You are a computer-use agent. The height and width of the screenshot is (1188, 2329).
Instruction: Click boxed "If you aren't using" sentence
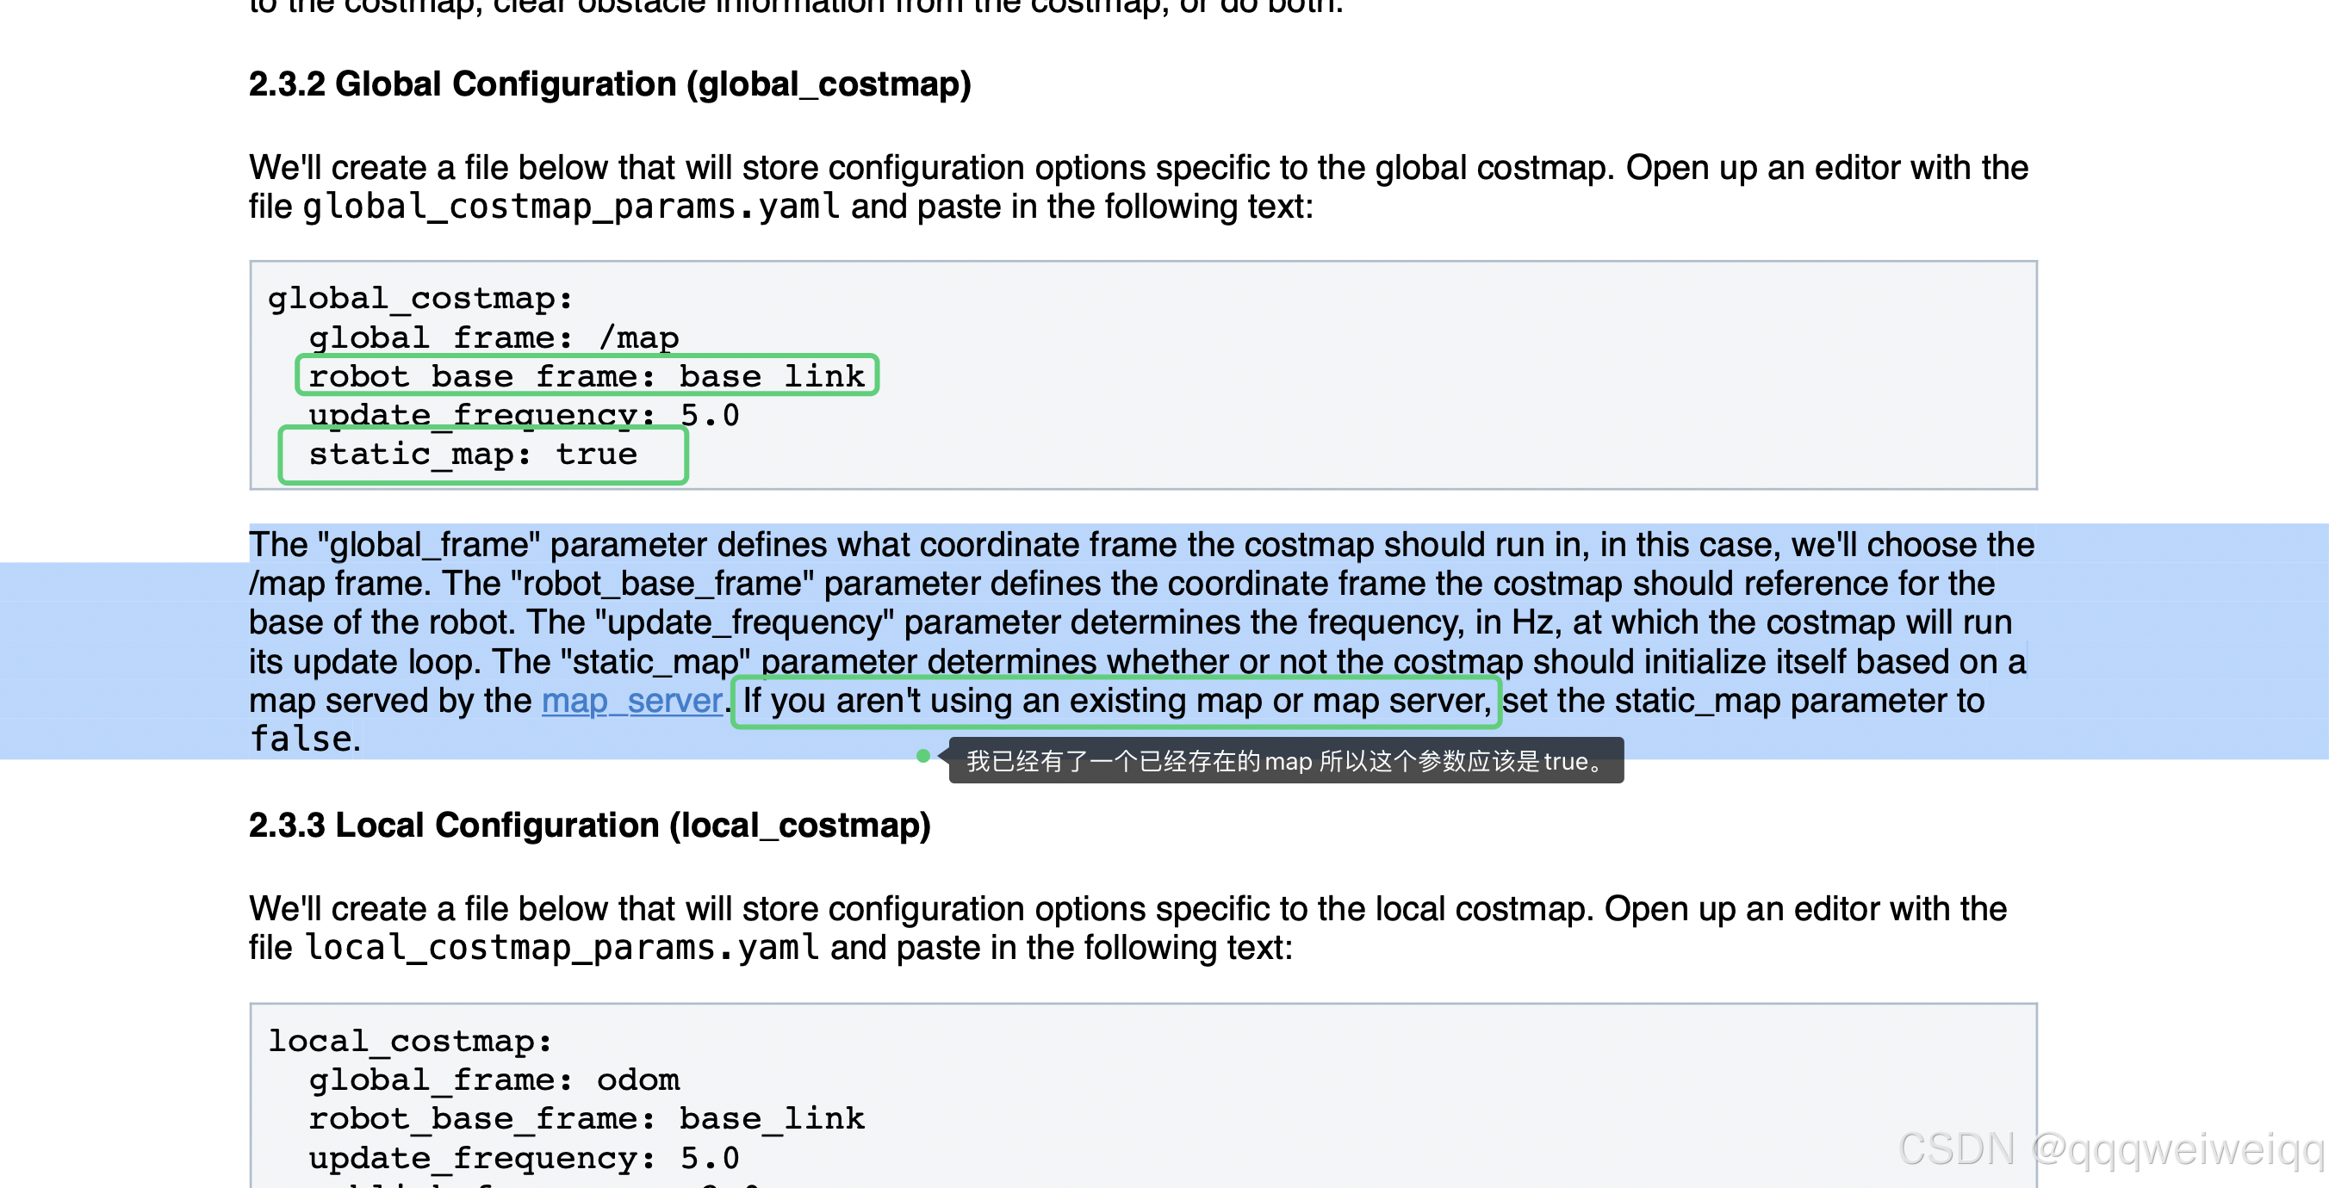1115,701
